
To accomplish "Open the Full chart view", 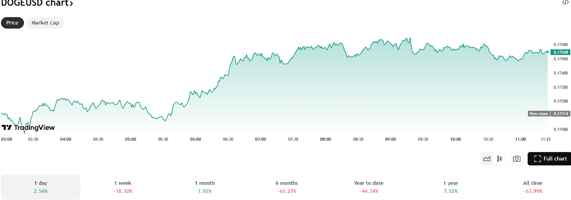I will pos(550,159).
